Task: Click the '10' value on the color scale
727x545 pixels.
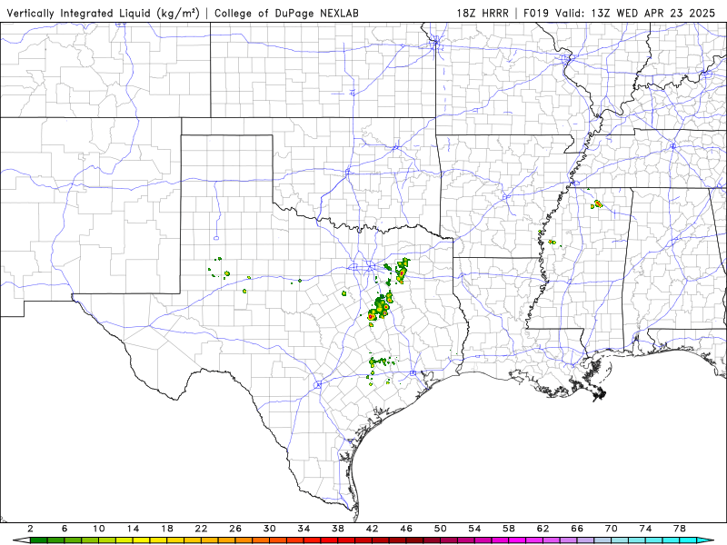Action: pyautogui.click(x=99, y=529)
